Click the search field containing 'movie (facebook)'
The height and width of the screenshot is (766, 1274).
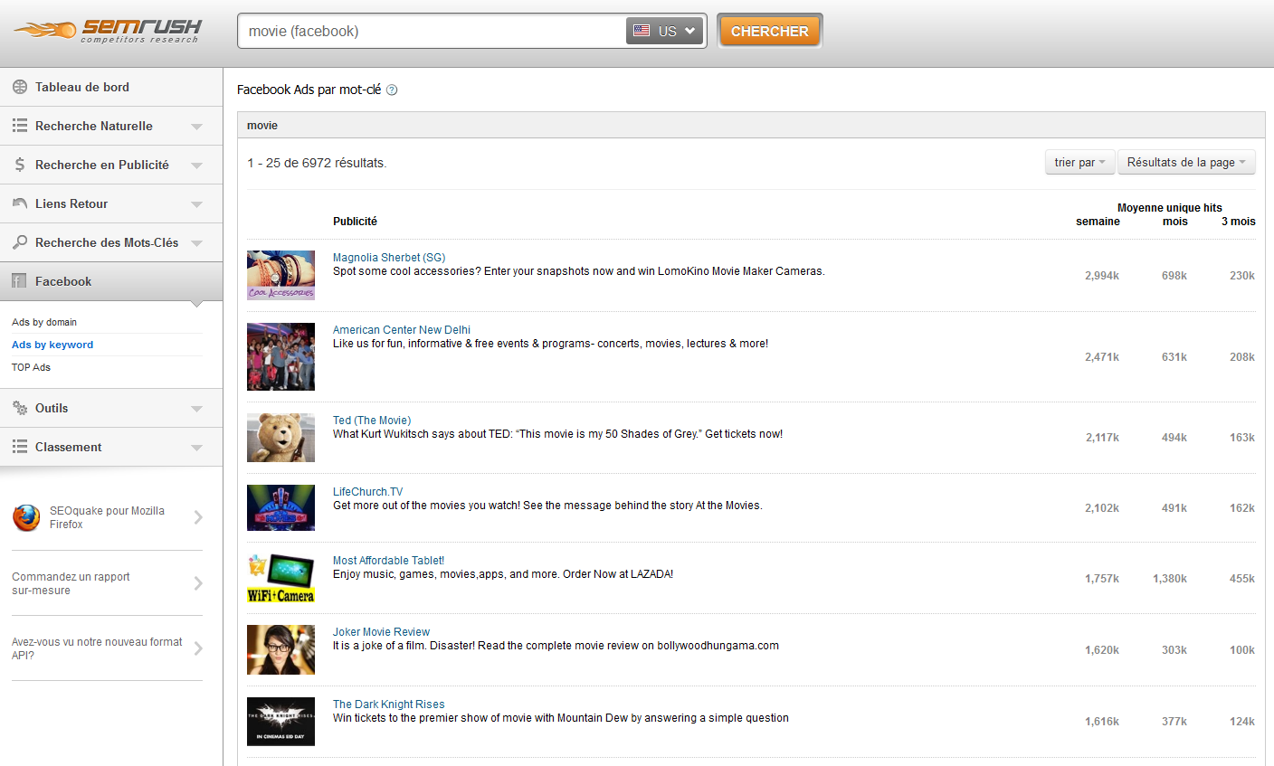432,31
